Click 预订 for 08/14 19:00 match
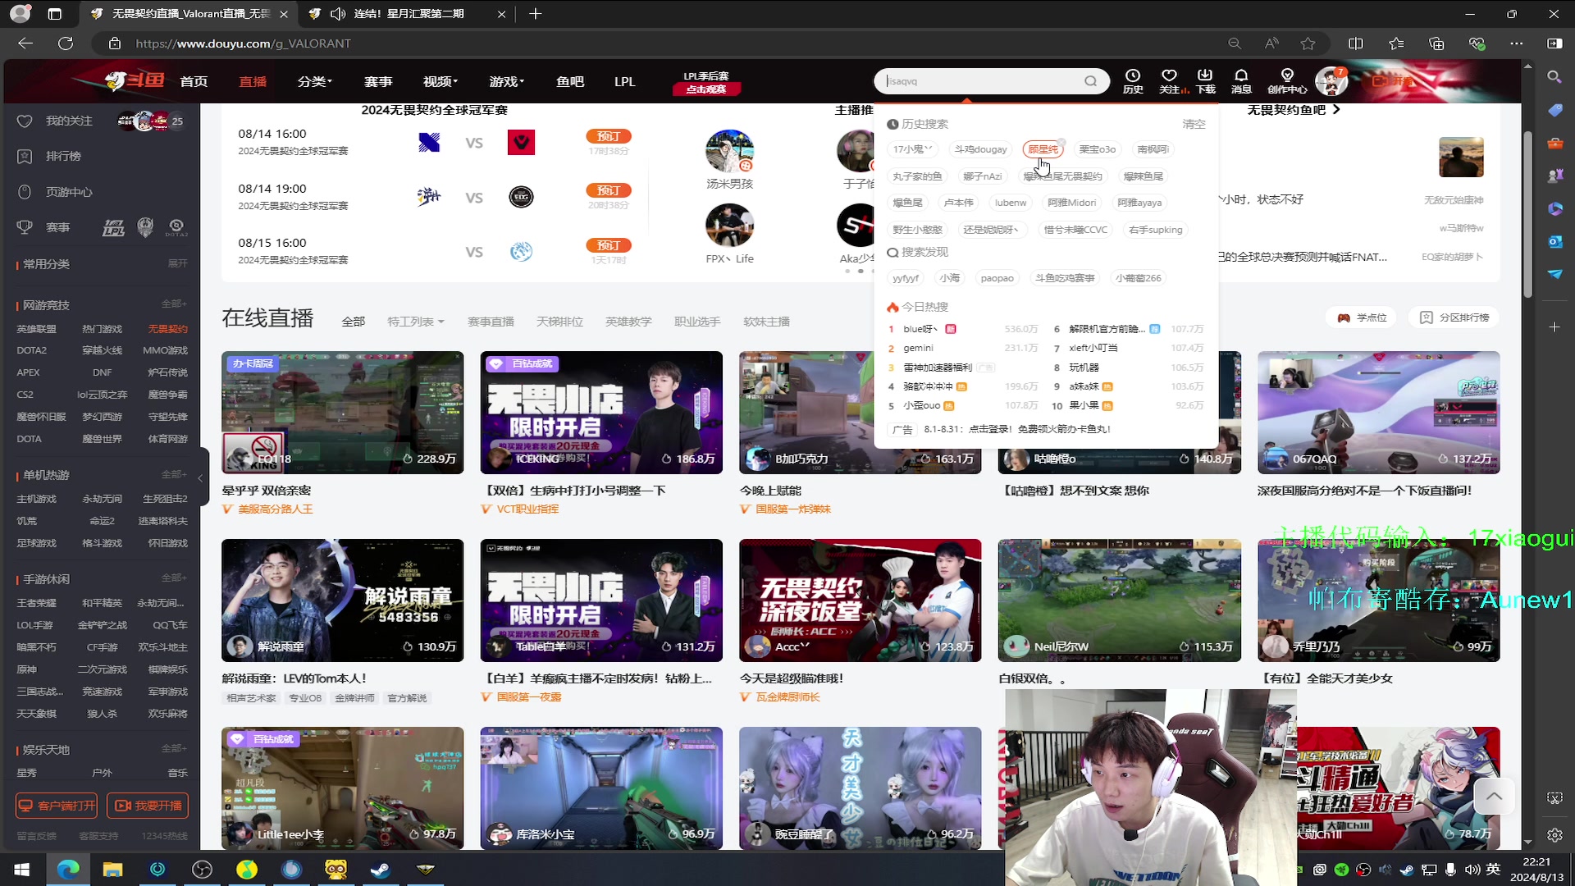 609,190
